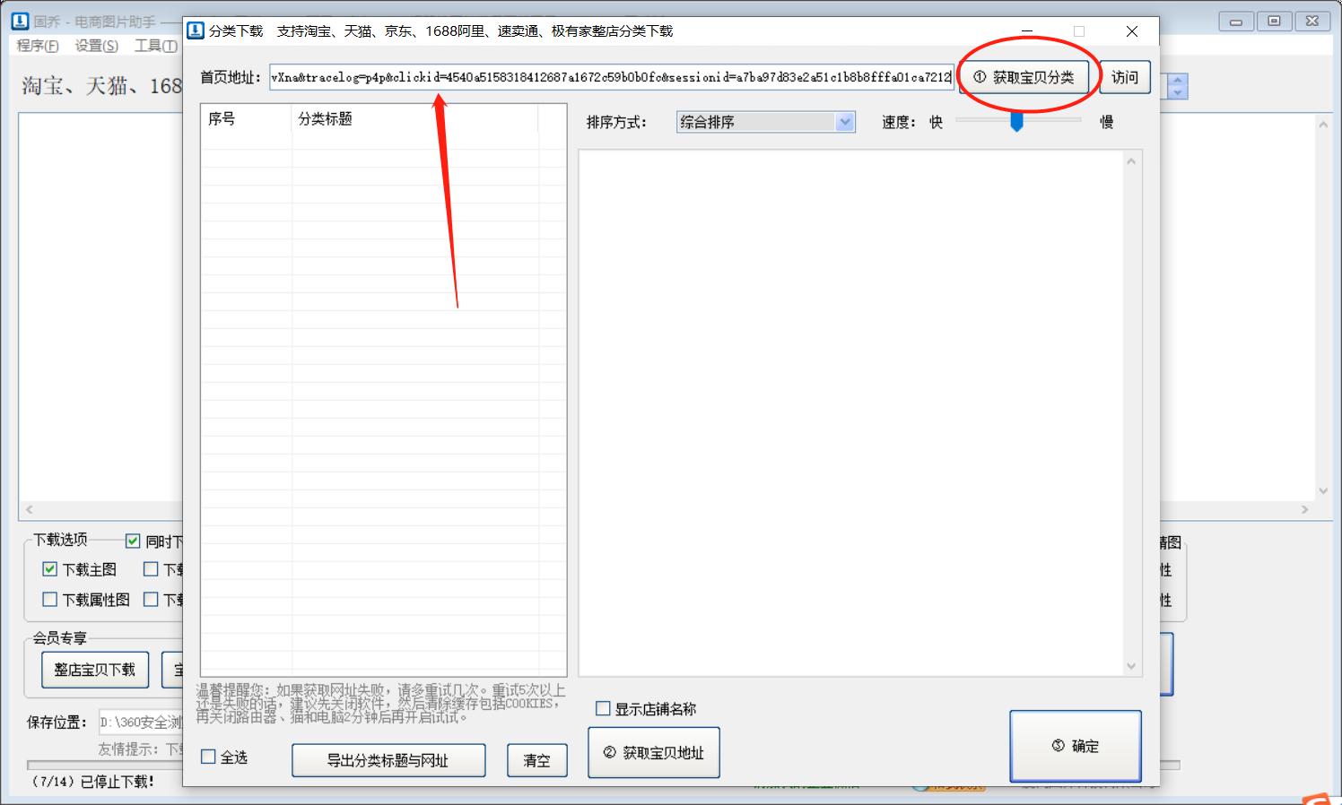The width and height of the screenshot is (1342, 805).
Task: Click inside the 首页地址 URL input field
Action: click(x=610, y=77)
